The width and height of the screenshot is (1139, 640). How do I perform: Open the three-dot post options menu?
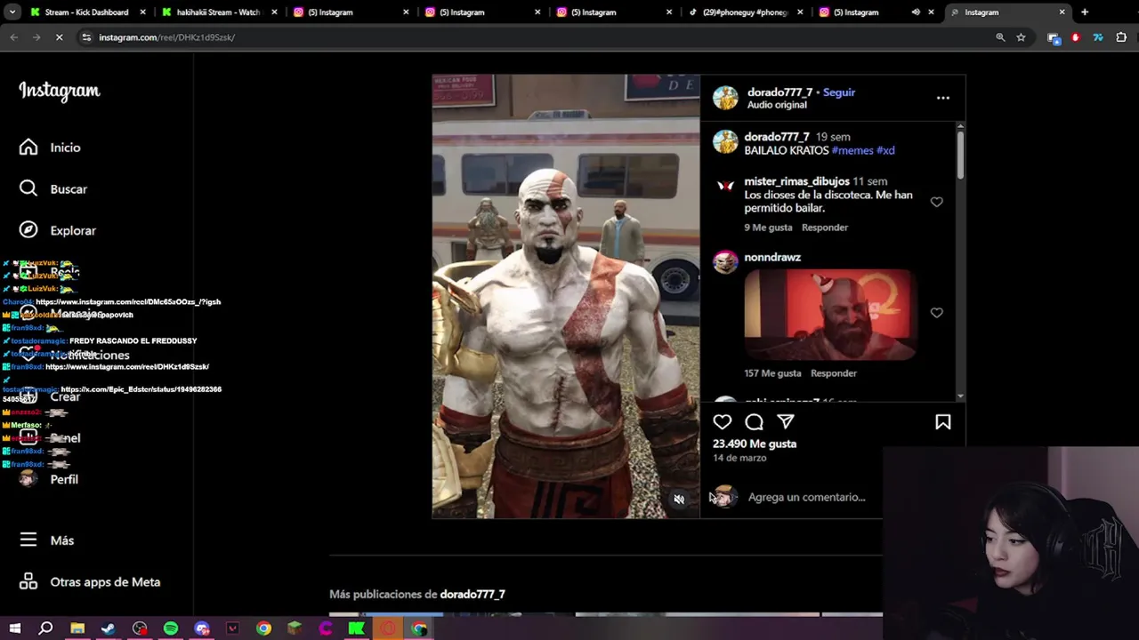pos(943,98)
